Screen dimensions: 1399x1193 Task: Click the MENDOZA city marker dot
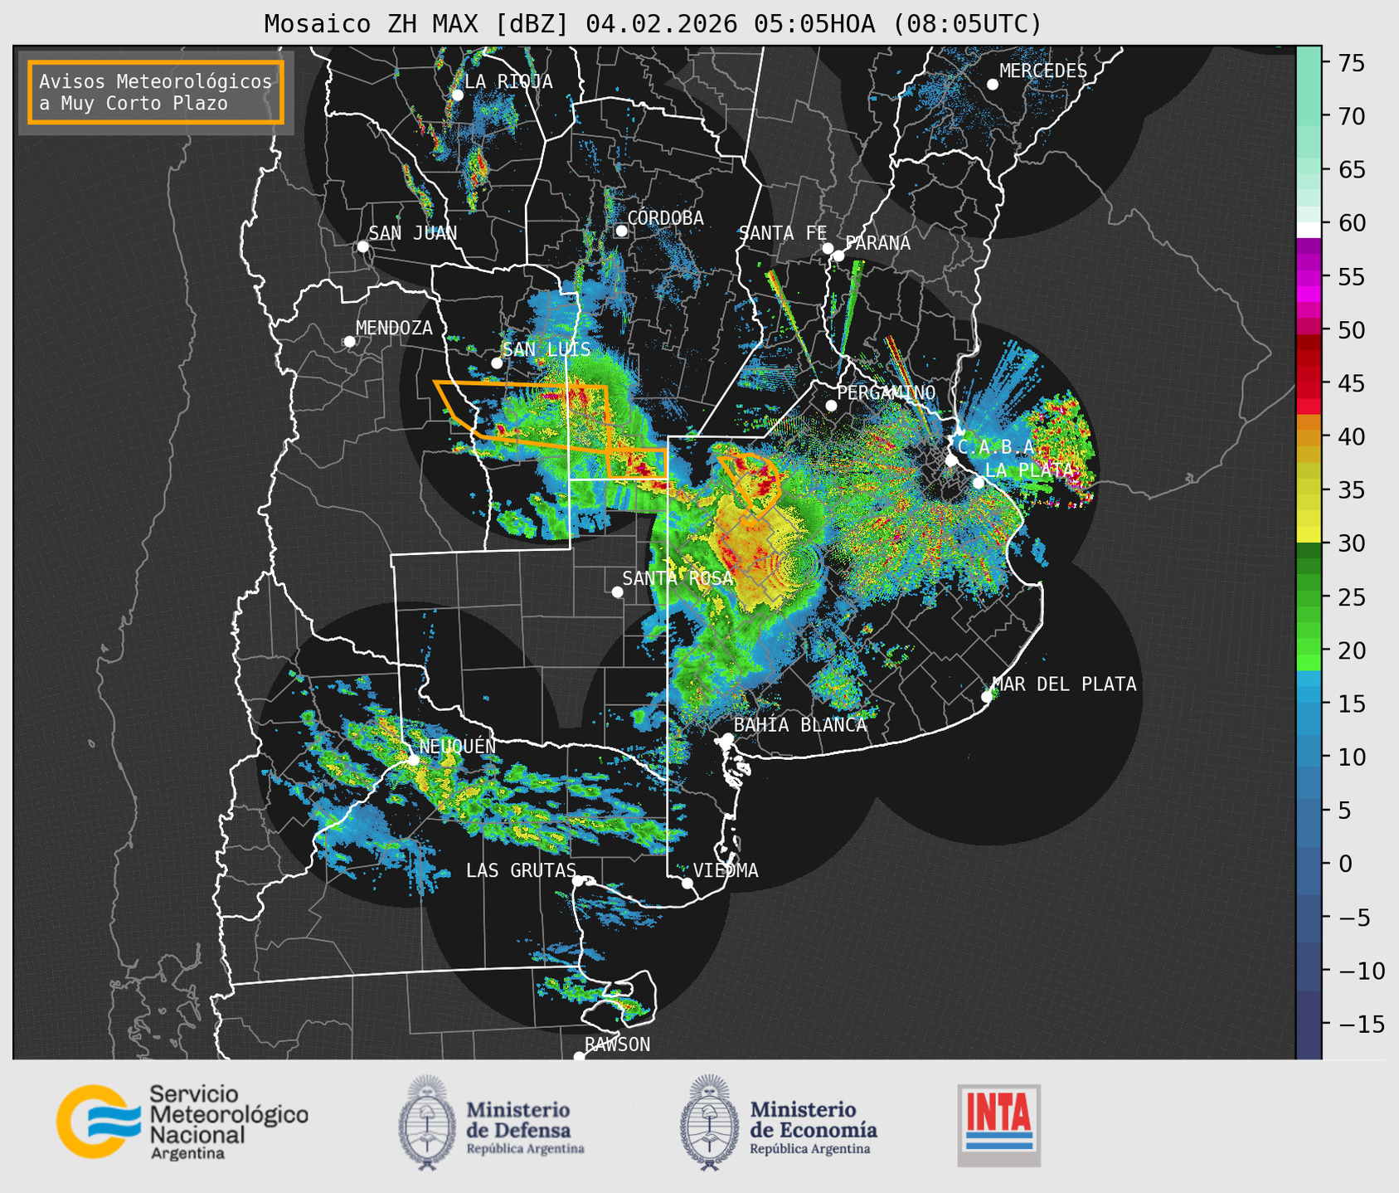[x=349, y=342]
